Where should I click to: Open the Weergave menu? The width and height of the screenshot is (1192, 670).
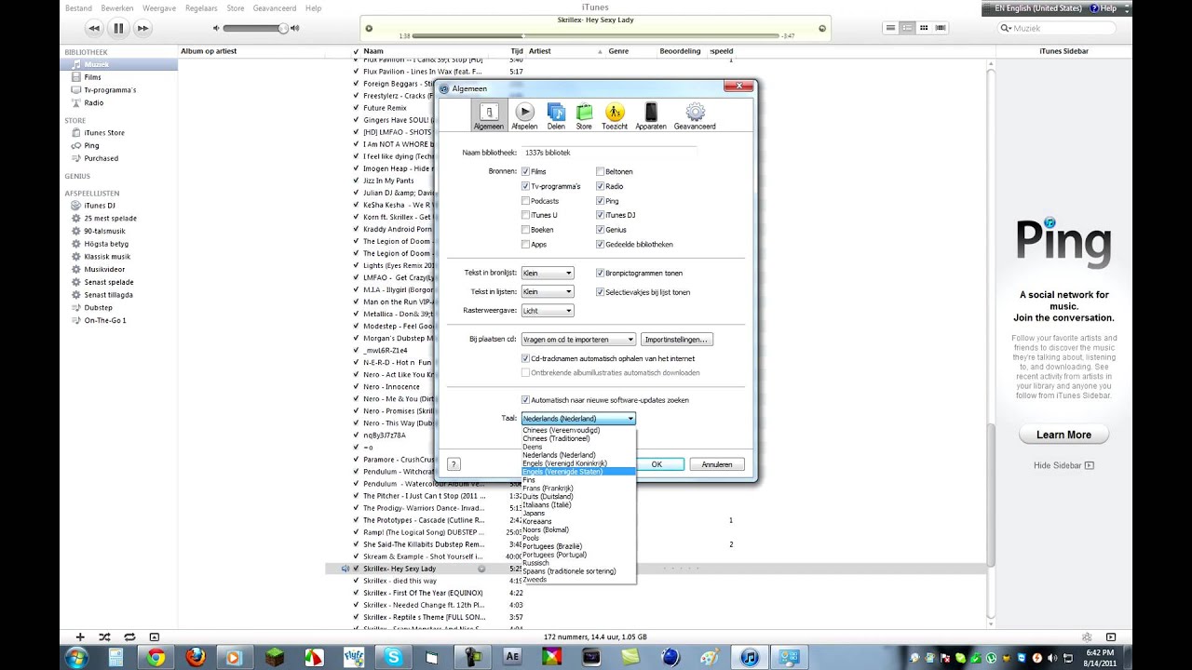point(159,7)
